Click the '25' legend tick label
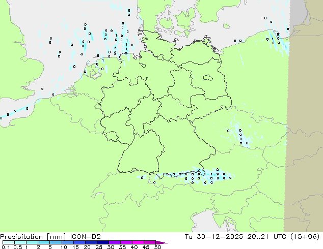Screen dimensions: 323x249 click(x=99, y=247)
